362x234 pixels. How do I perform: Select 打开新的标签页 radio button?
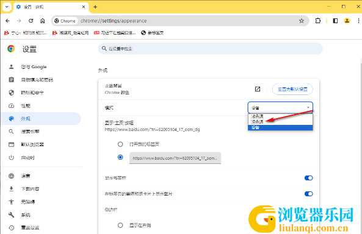click(120, 144)
